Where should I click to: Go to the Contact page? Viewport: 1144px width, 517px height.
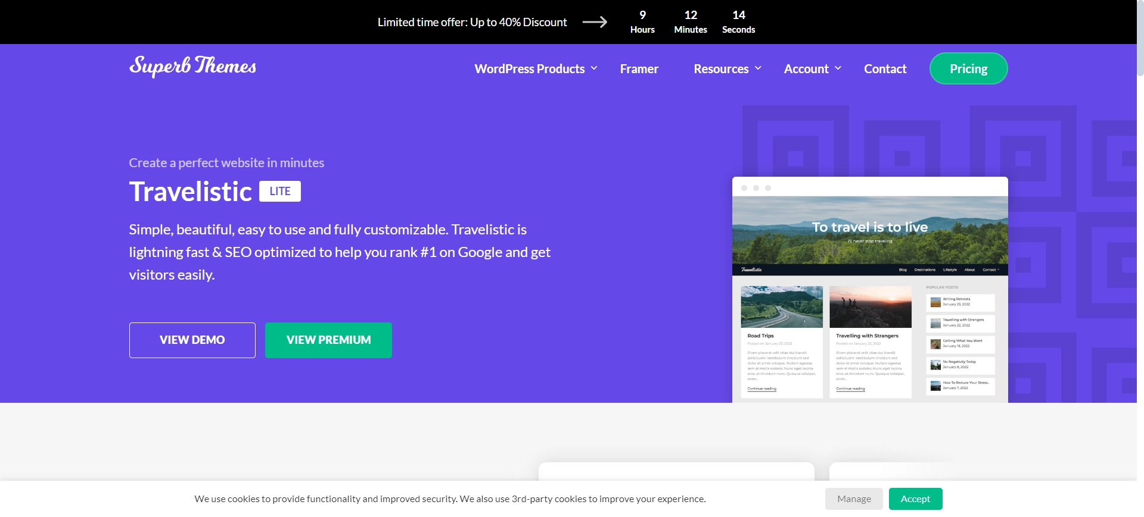[x=885, y=69]
